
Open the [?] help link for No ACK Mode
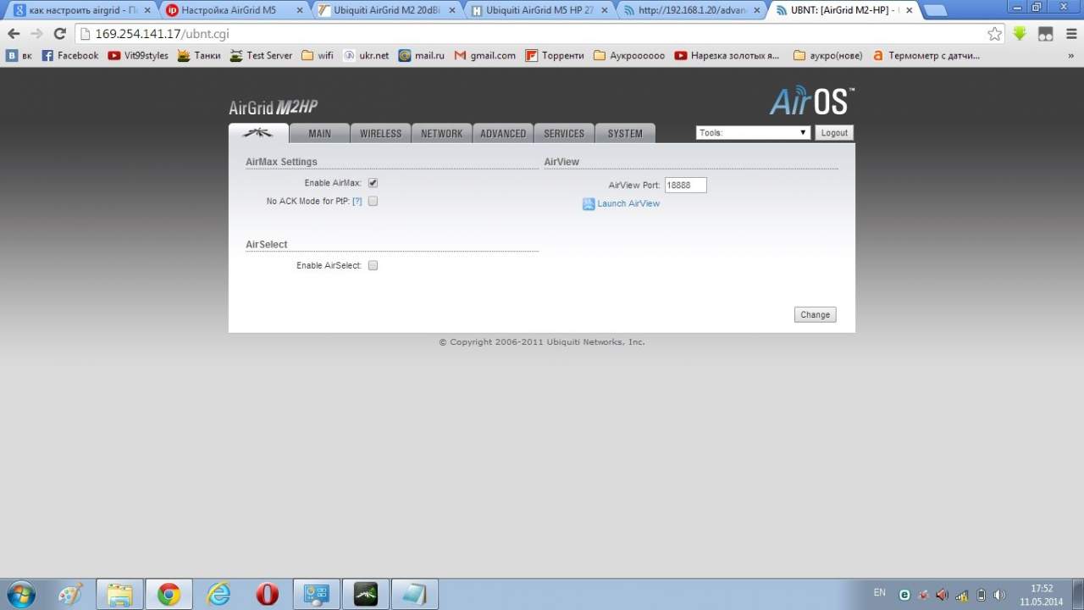(357, 202)
